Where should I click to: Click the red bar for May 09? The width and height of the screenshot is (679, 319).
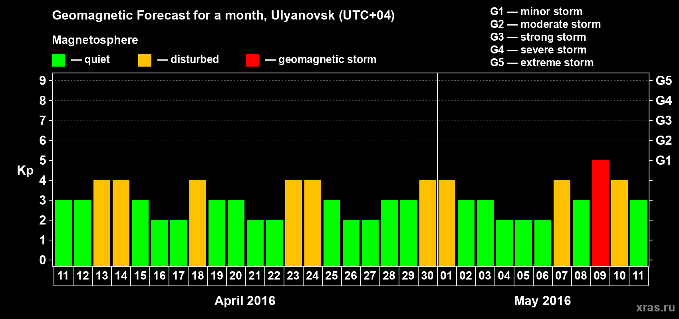click(x=600, y=213)
